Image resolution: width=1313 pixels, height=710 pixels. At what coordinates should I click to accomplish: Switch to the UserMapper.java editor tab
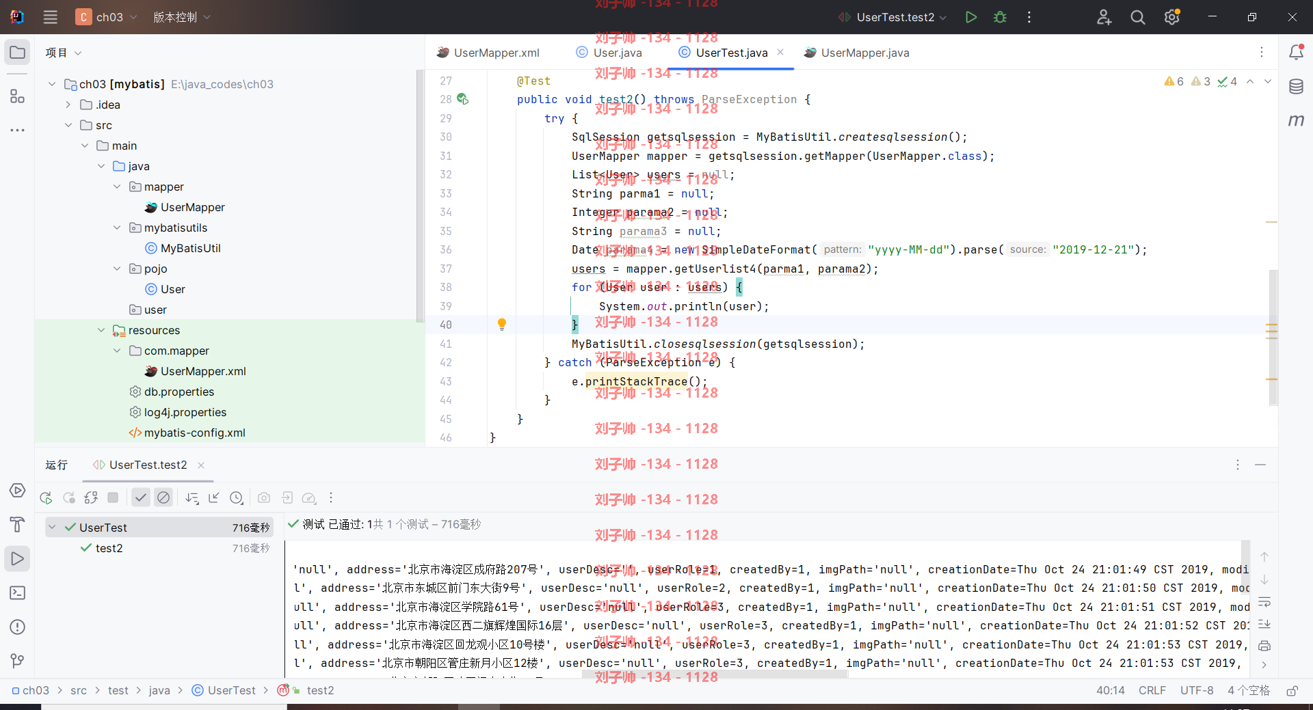coord(857,53)
